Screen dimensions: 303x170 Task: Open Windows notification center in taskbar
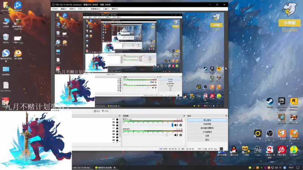[x=298, y=168]
